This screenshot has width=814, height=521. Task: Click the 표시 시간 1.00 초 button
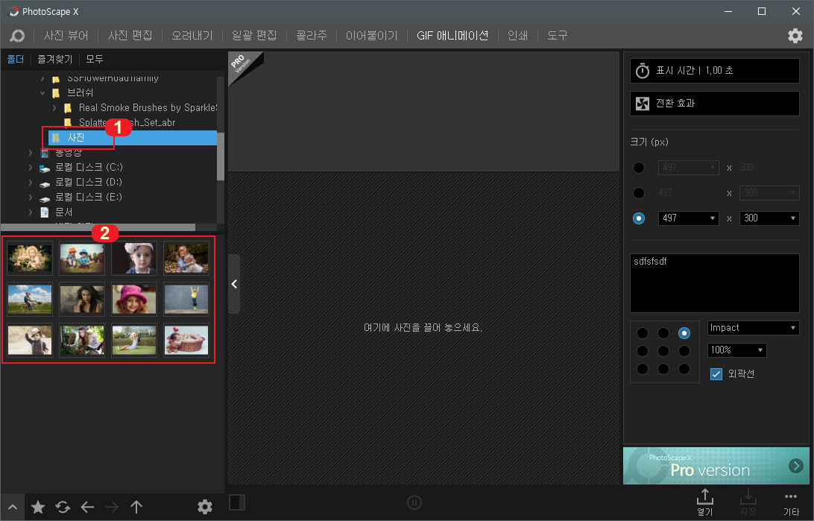click(715, 71)
